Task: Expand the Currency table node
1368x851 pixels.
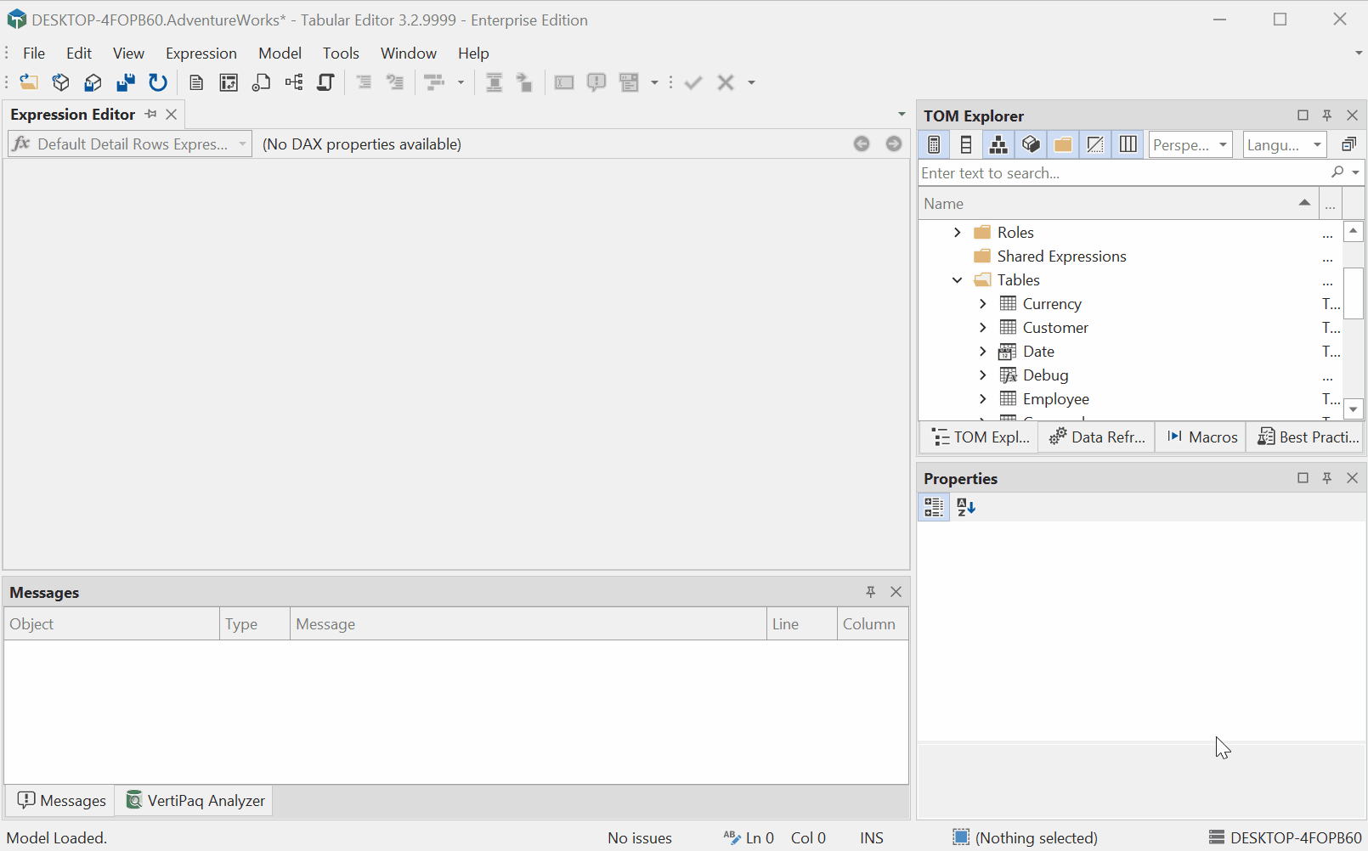Action: [x=983, y=304]
